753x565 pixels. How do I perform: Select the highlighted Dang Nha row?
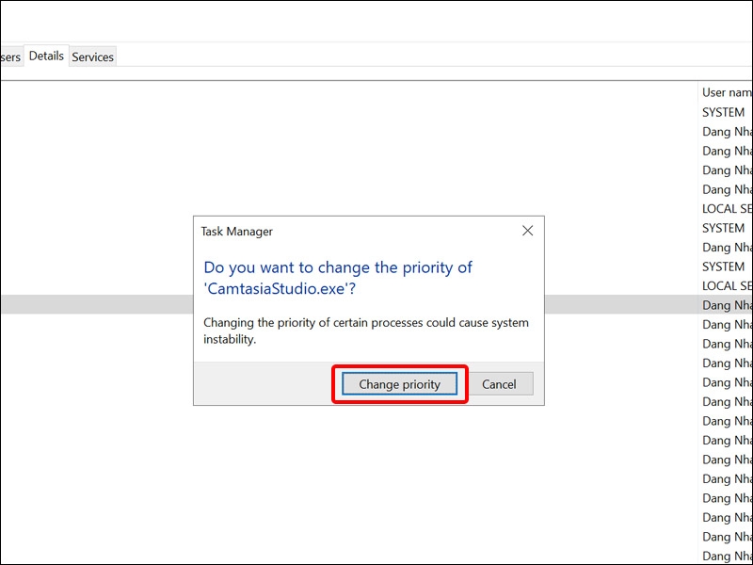tap(727, 305)
